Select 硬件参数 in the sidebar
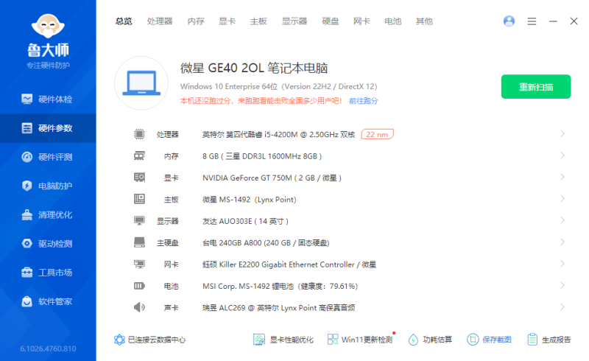This screenshot has height=361, width=589. [48, 128]
